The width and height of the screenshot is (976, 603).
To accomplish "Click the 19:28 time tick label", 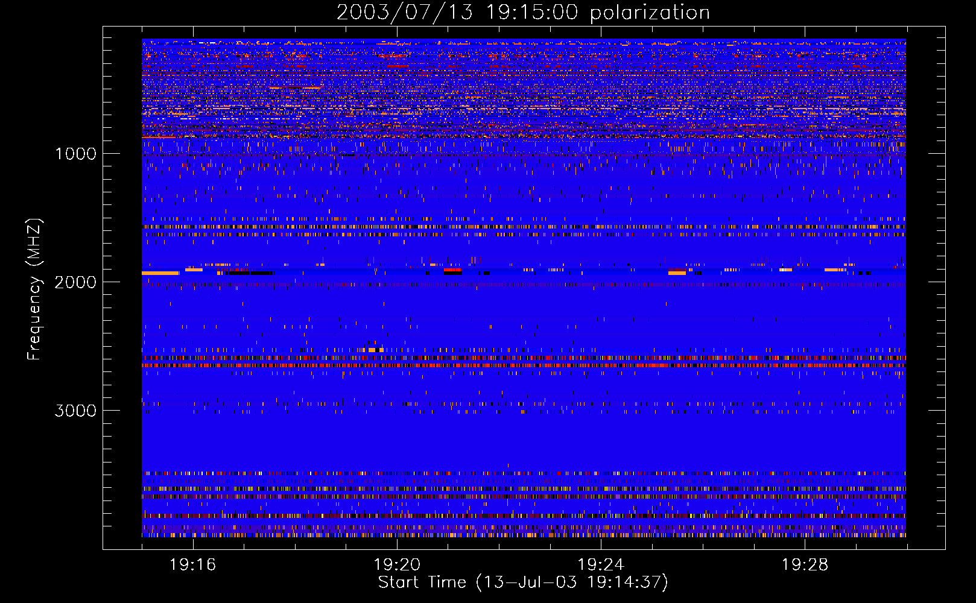I will coord(805,565).
